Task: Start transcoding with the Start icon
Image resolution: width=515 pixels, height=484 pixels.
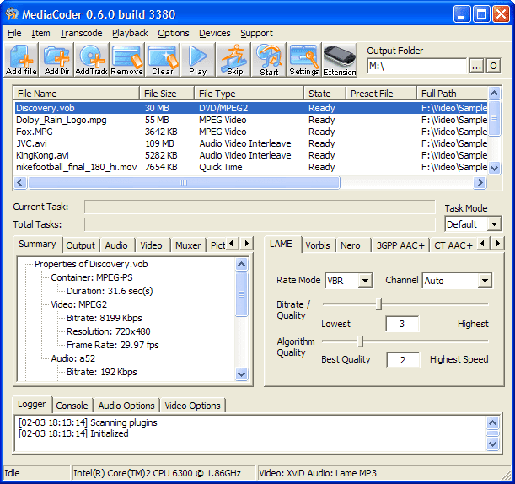Action: pos(269,60)
